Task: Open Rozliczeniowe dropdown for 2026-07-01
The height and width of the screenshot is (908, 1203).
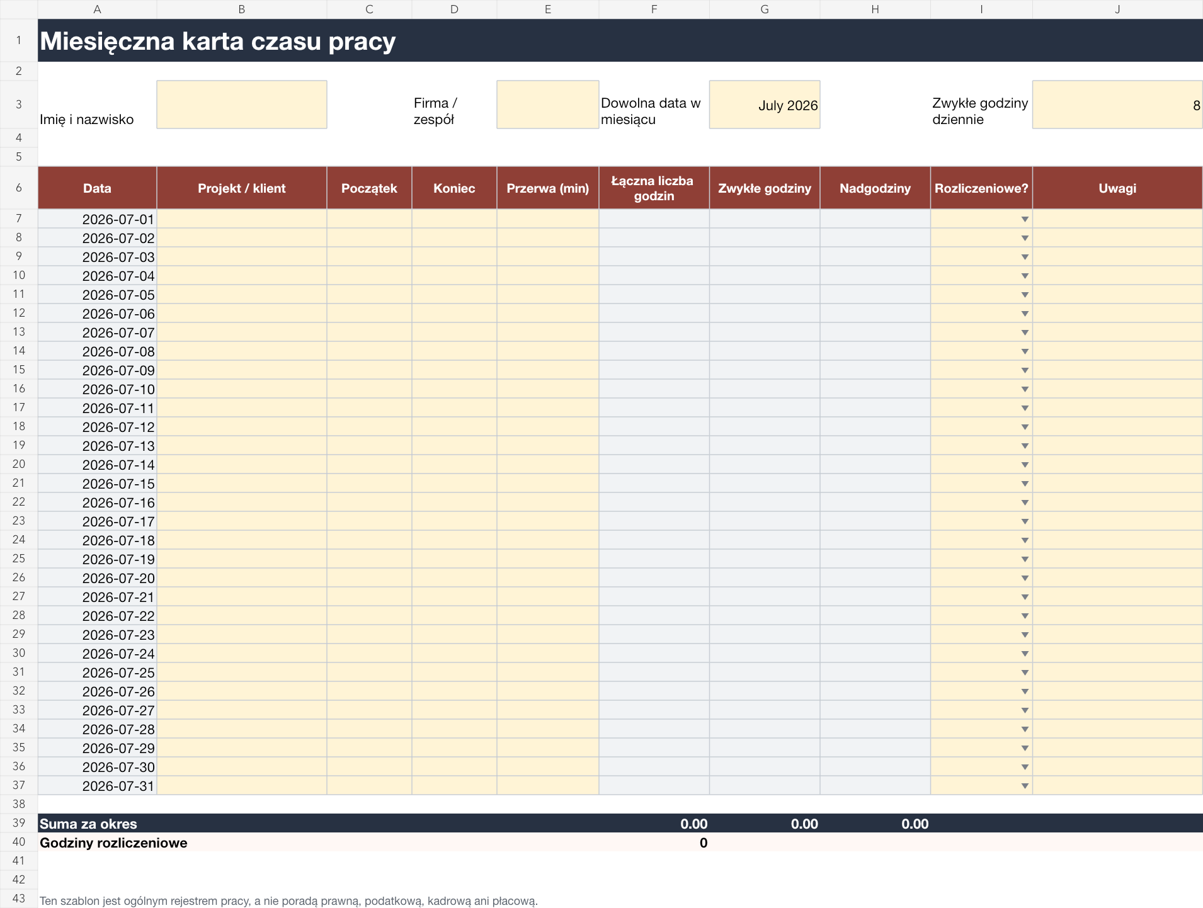Action: [1025, 219]
